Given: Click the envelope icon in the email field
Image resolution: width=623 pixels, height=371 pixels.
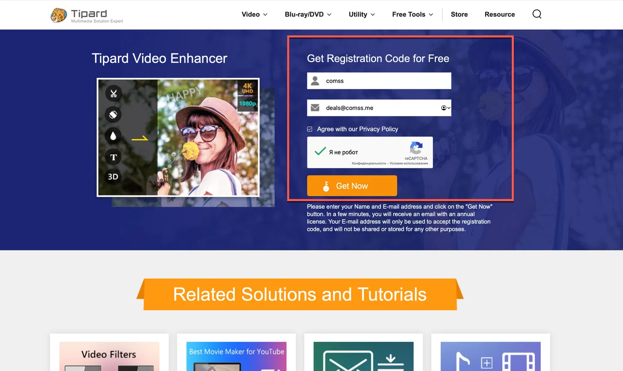Looking at the screenshot, I should click(x=315, y=108).
